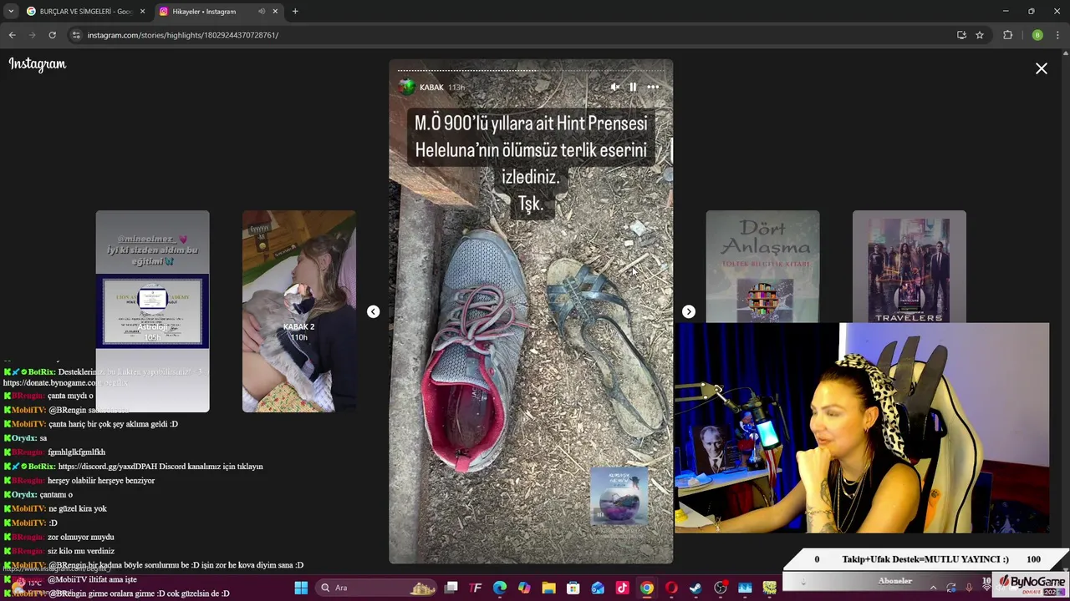Click the small sticker thumbnail in story
This screenshot has height=601, width=1070.
[619, 496]
